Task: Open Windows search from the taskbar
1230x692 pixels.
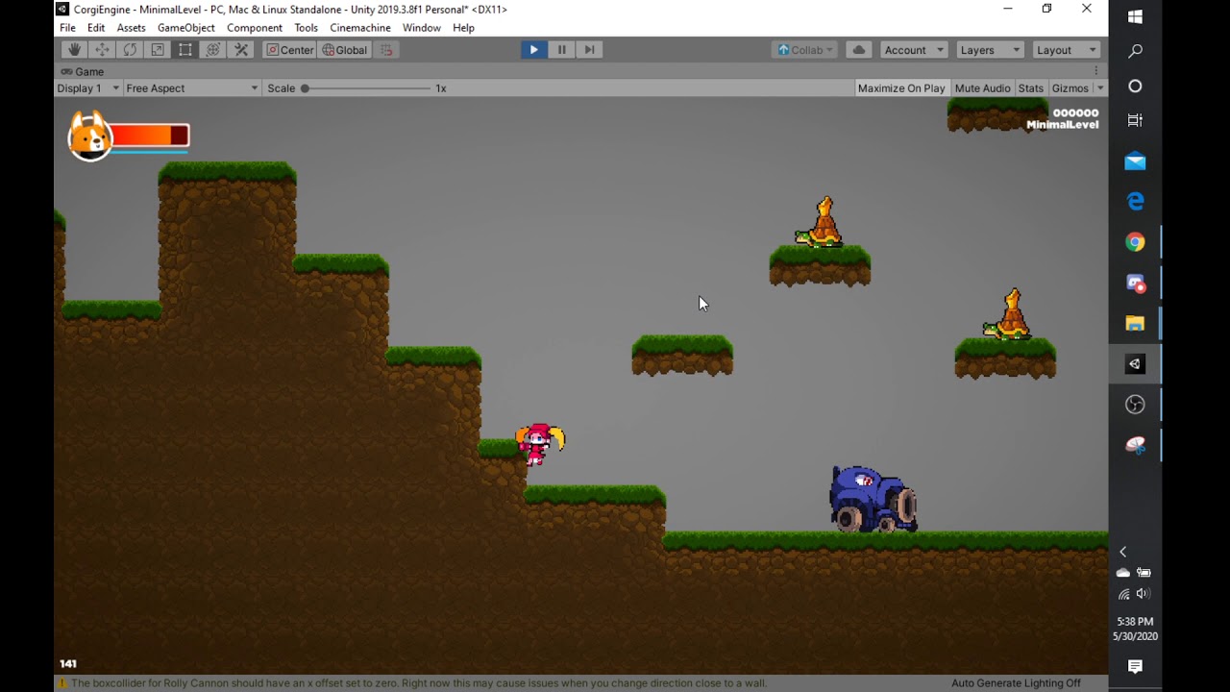Action: pyautogui.click(x=1135, y=51)
